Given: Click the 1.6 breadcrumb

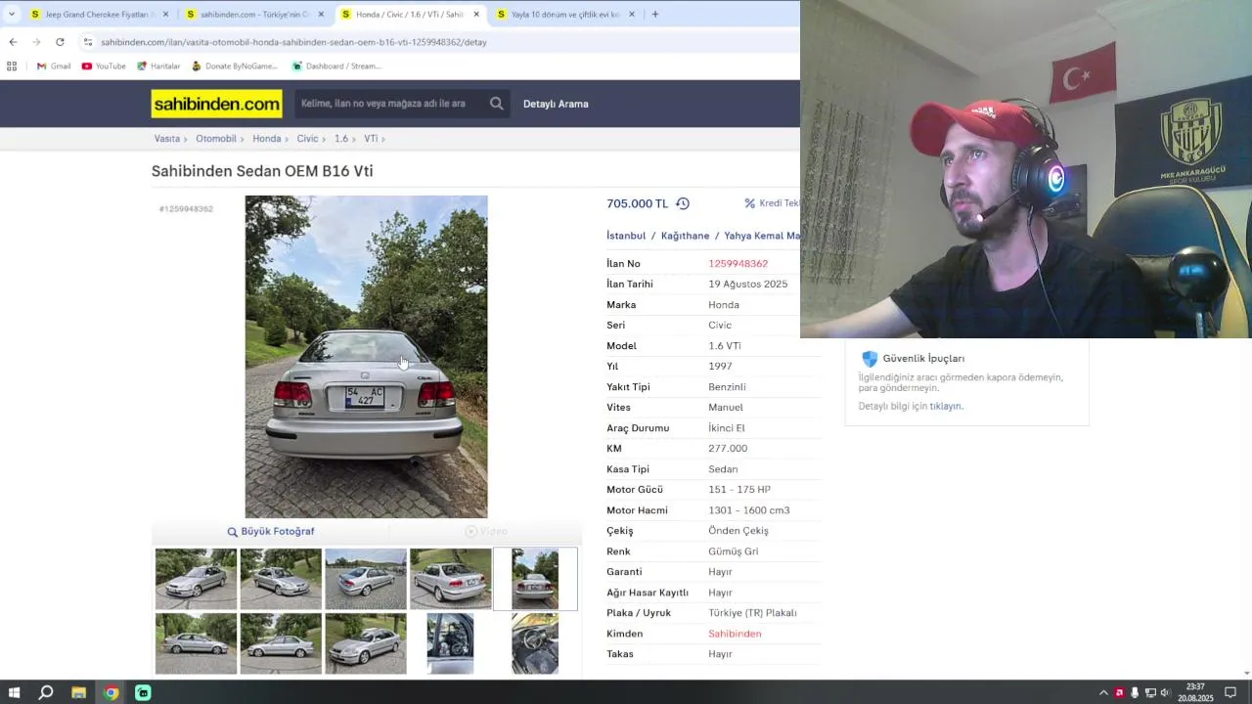Looking at the screenshot, I should coord(341,139).
